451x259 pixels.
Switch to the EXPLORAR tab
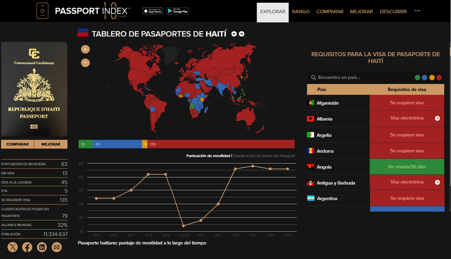tap(273, 12)
